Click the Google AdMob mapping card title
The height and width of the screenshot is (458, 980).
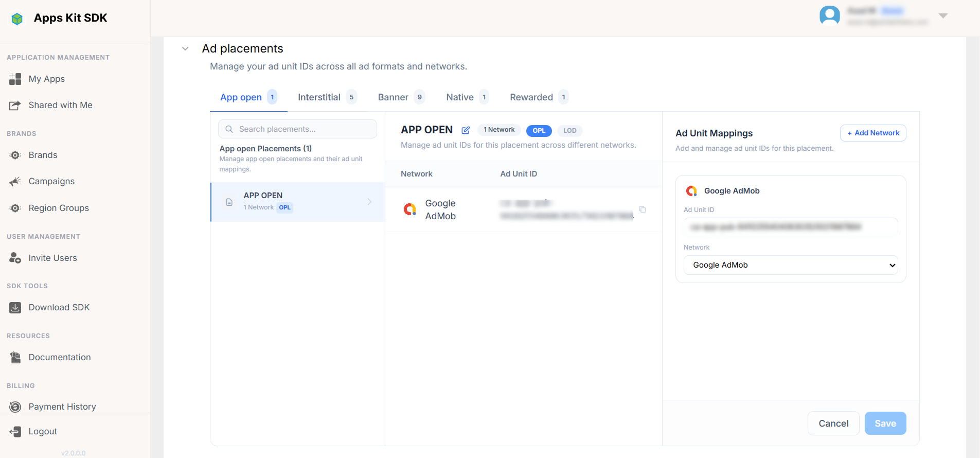pyautogui.click(x=732, y=191)
